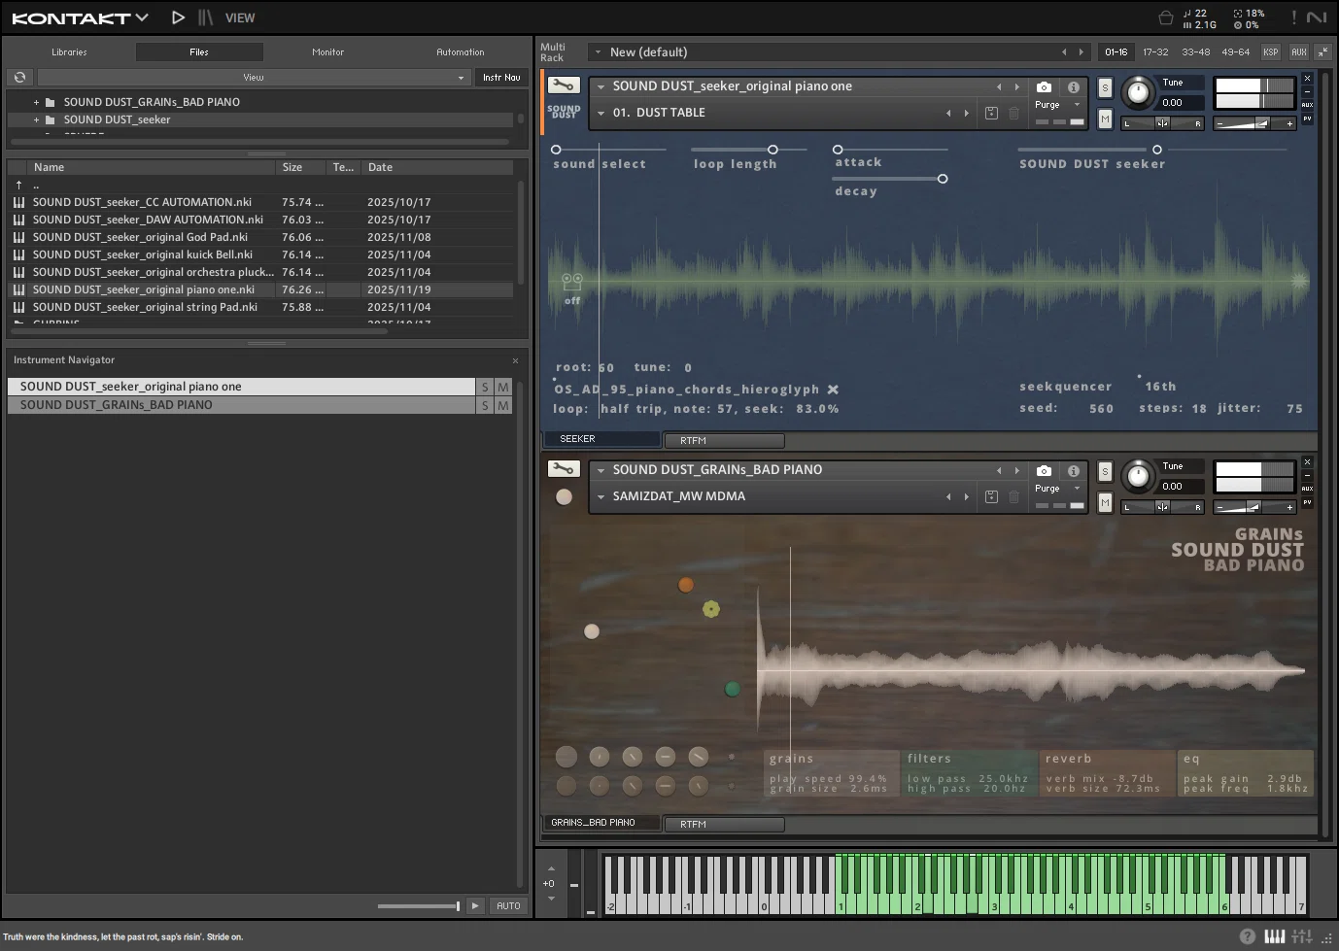Screen dimensions: 1339x951
Task: Click the snapshot camera icon on BAD PIANO instrument
Action: [x=1044, y=470]
